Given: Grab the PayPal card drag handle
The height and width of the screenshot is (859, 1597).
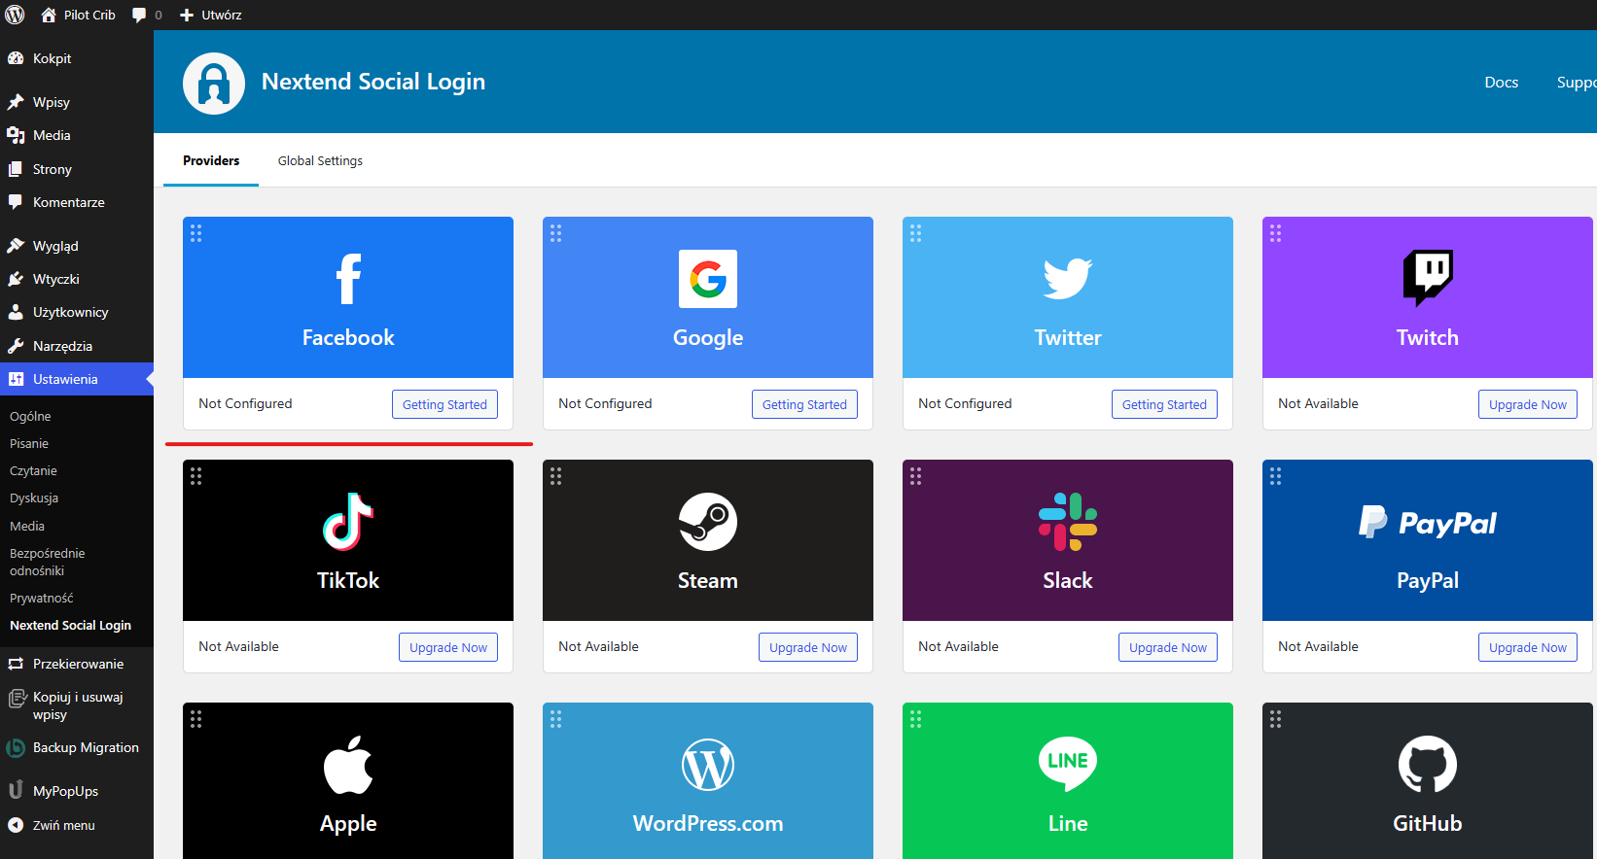Looking at the screenshot, I should tap(1275, 476).
